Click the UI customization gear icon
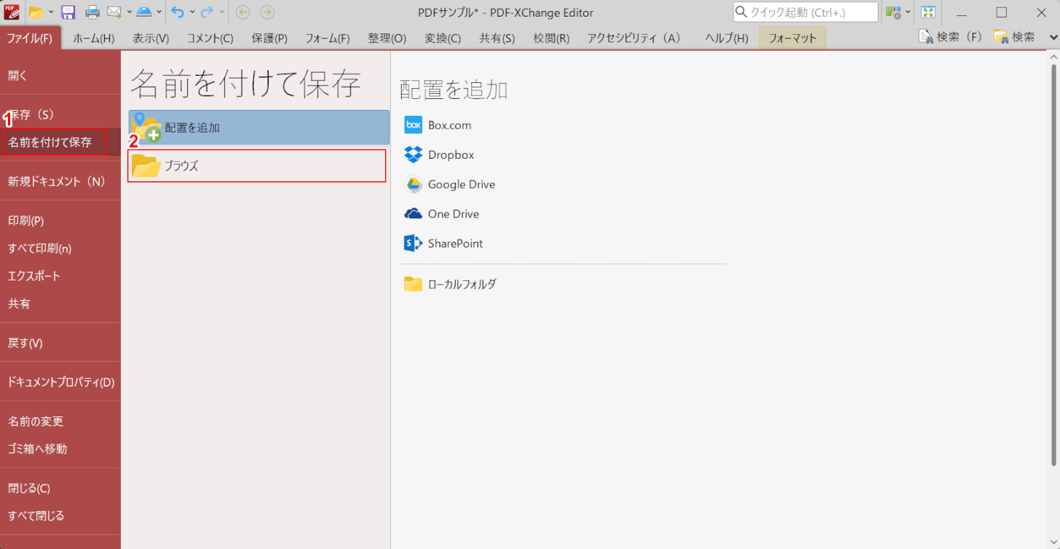Screen dimensions: 1060x549 (893, 12)
